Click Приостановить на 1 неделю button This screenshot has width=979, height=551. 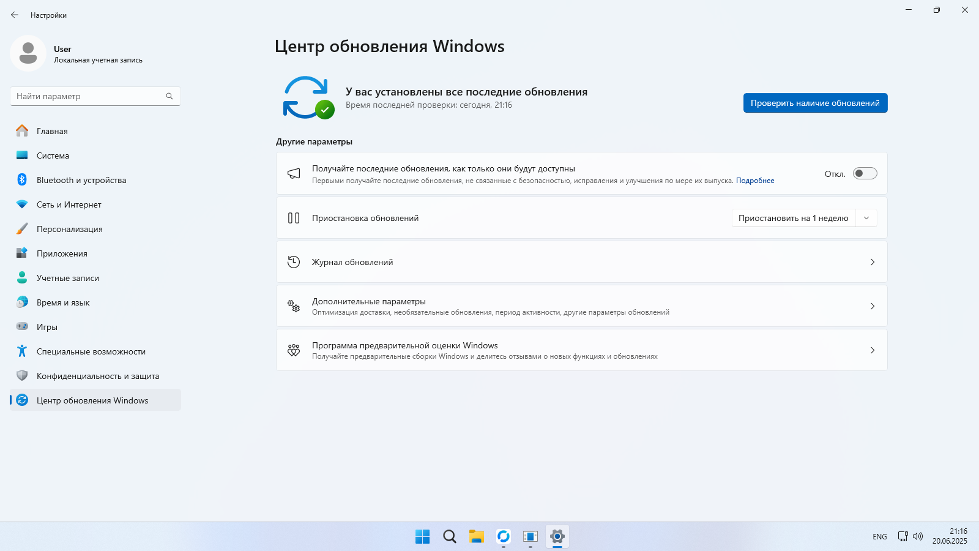(793, 218)
